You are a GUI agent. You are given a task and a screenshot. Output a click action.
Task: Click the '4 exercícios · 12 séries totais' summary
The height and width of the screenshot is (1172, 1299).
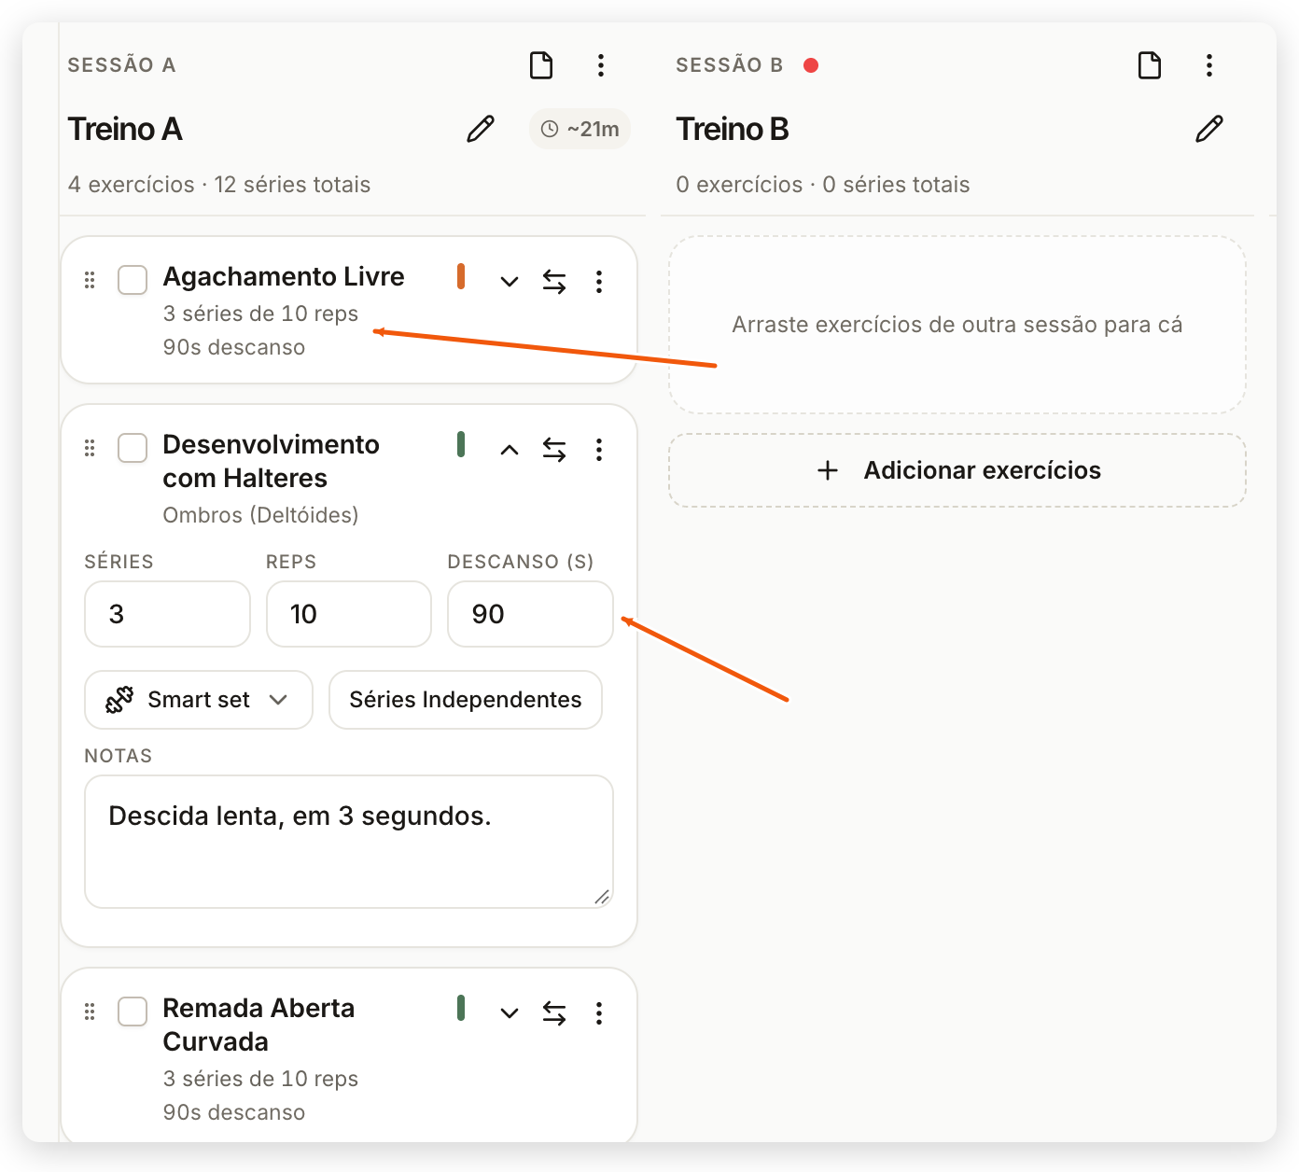(x=219, y=185)
